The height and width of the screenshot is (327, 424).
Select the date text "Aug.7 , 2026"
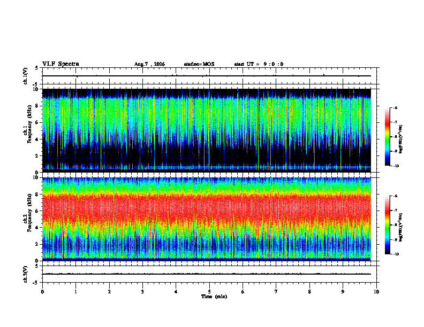[149, 64]
